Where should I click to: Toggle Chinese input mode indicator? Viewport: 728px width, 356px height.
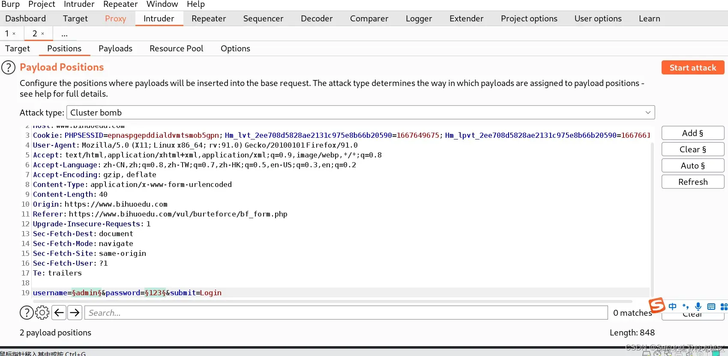[673, 306]
